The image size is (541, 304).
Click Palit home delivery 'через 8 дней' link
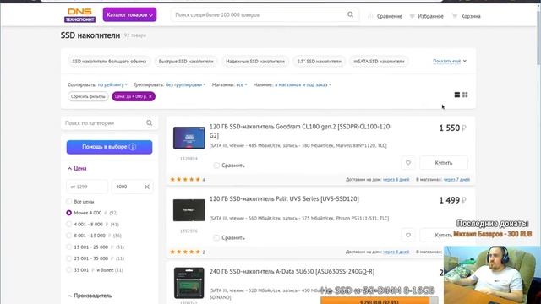pos(396,252)
